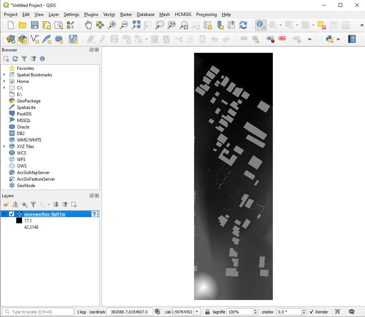
Task: Open the map scale dropdown
Action: tap(197, 312)
